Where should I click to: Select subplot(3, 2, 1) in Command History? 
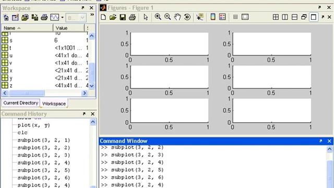click(44, 140)
